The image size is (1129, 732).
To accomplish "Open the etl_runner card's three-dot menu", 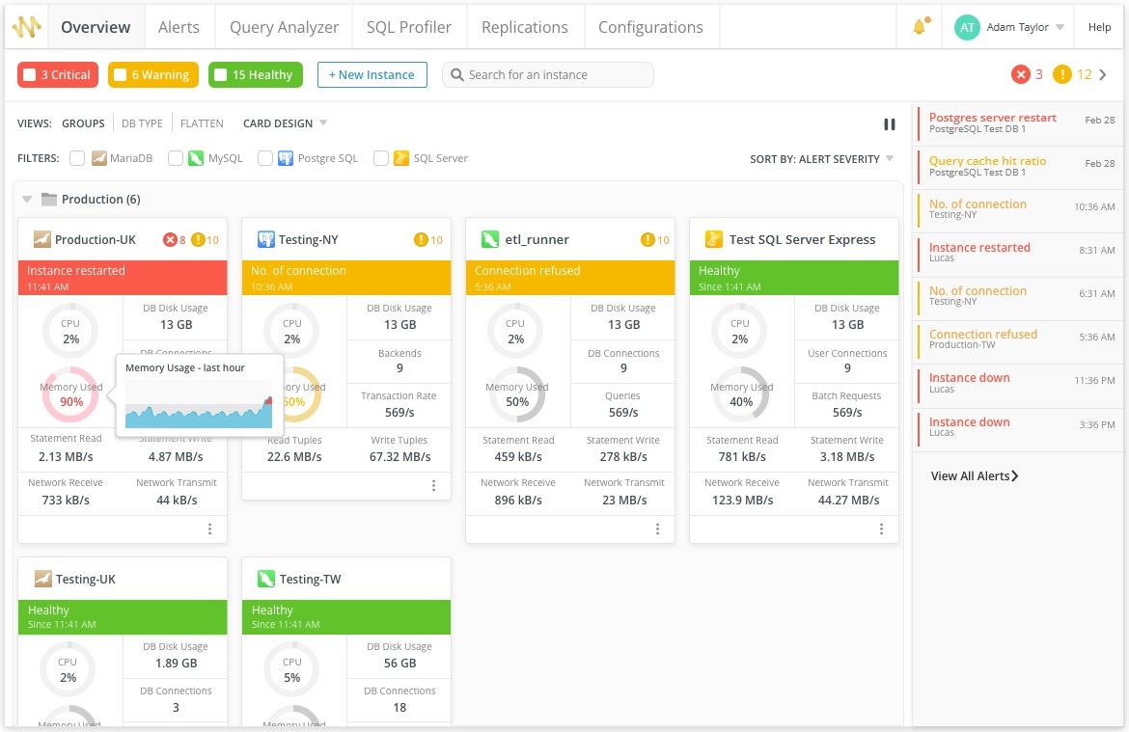I will pyautogui.click(x=657, y=529).
